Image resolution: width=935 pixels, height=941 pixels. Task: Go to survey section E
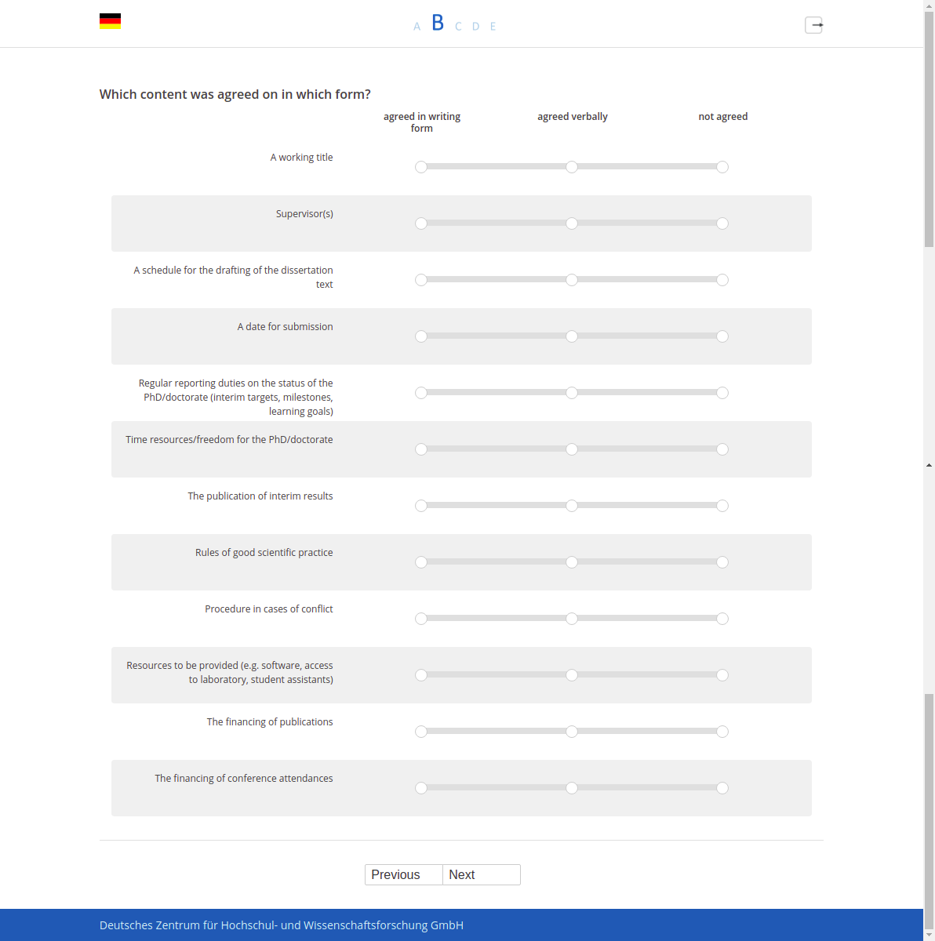tap(493, 27)
